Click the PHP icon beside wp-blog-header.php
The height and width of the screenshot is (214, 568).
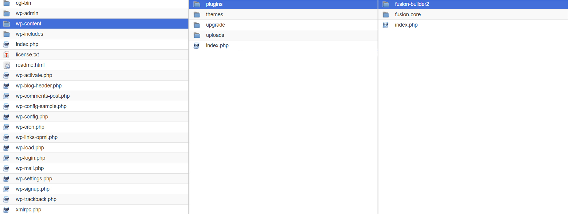click(6, 86)
